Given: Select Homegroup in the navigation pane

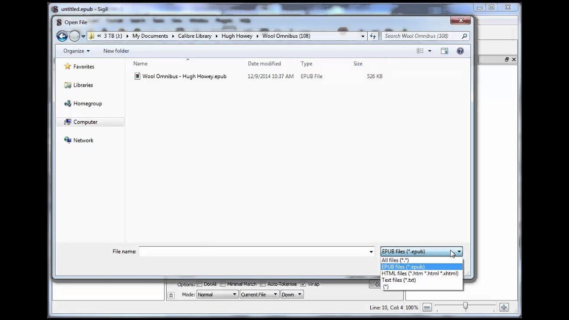Looking at the screenshot, I should coord(88,104).
